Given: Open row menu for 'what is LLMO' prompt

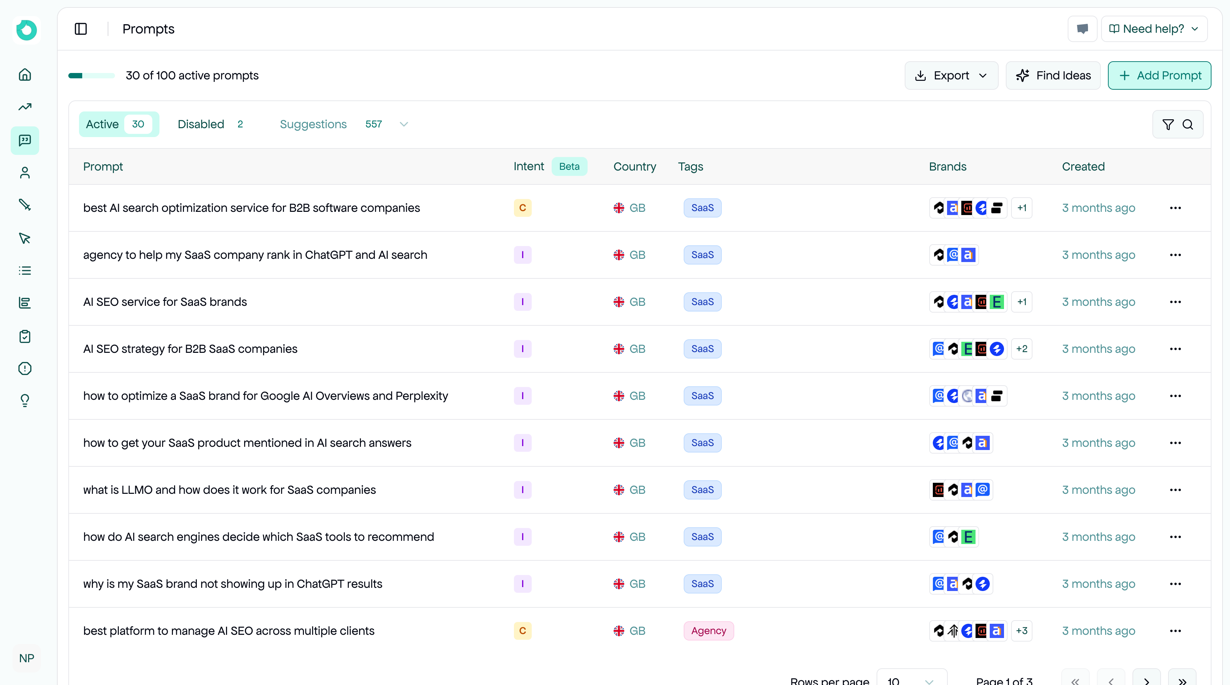Looking at the screenshot, I should coord(1176,490).
